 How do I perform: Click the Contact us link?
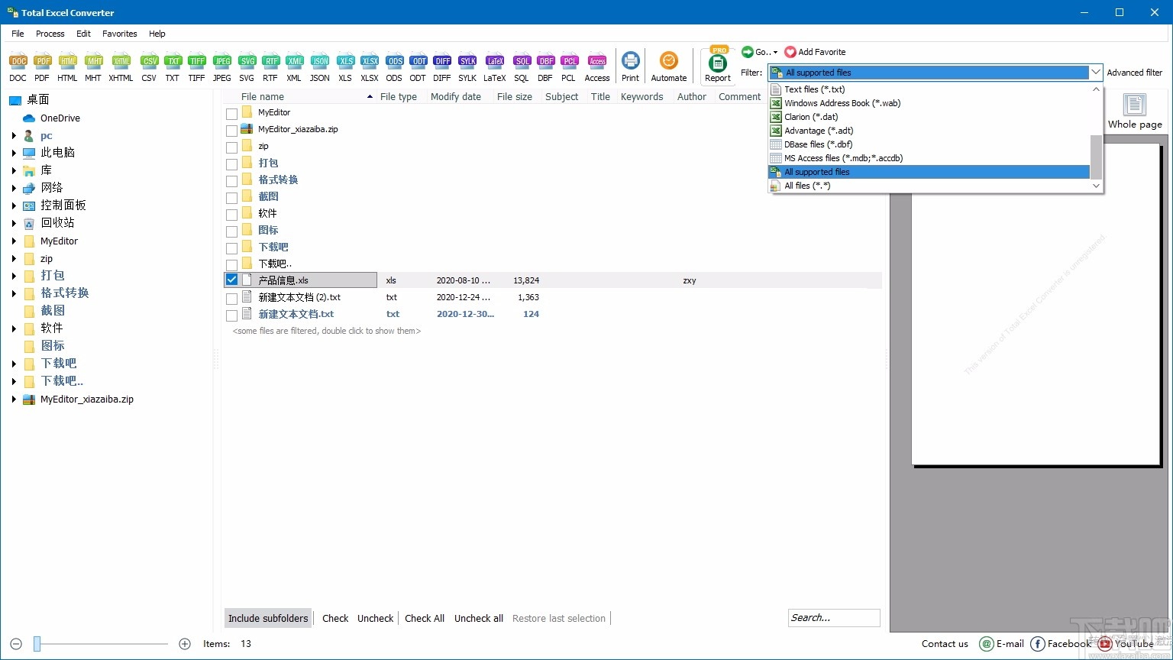(945, 643)
